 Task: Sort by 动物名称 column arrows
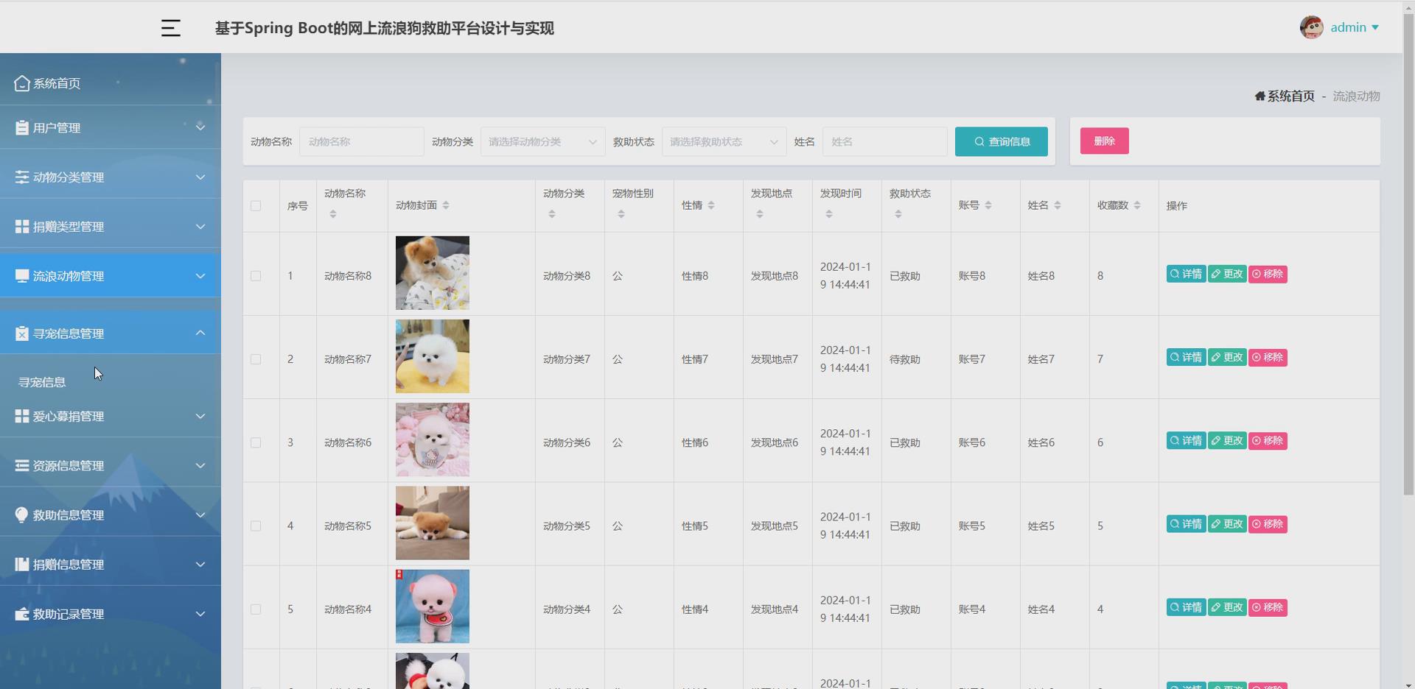[x=333, y=214]
